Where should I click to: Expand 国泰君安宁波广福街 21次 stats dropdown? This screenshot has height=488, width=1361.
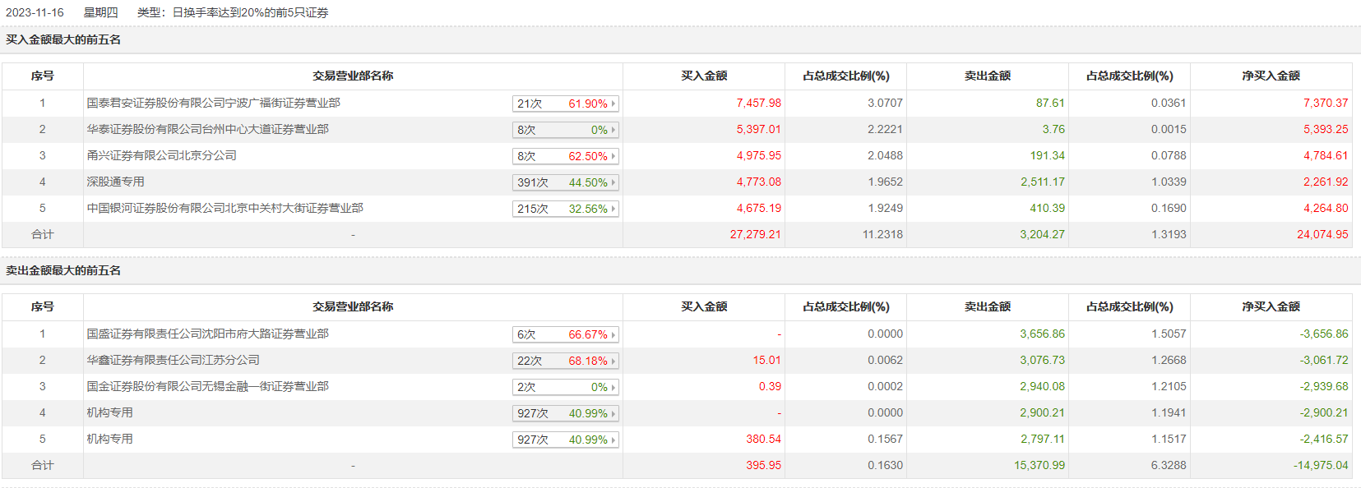click(565, 104)
